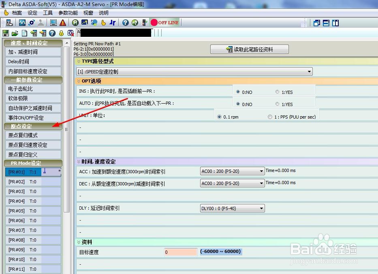Viewport: 378px width, 274px height.
Task: Click the left panel scroll up arrow
Action: [67, 43]
